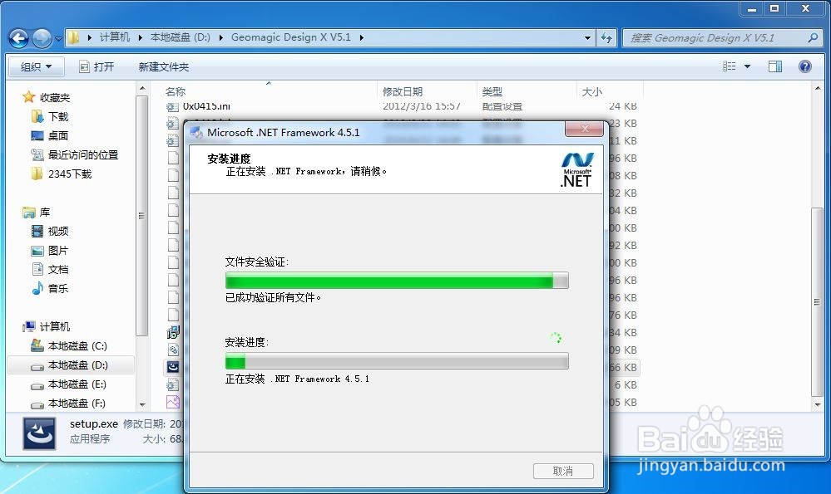Click the file list vertical scrollbar thumb
This screenshot has width=831, height=494.
point(817,302)
